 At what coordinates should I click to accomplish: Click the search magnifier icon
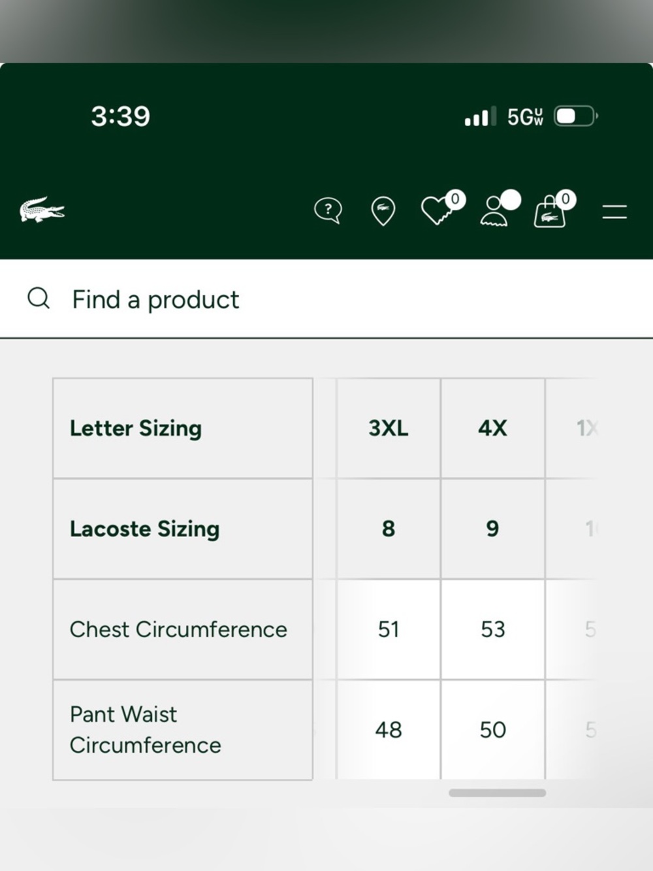pyautogui.click(x=39, y=298)
